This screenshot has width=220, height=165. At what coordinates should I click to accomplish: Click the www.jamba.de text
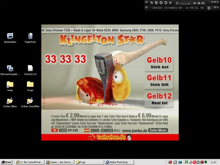point(135,131)
